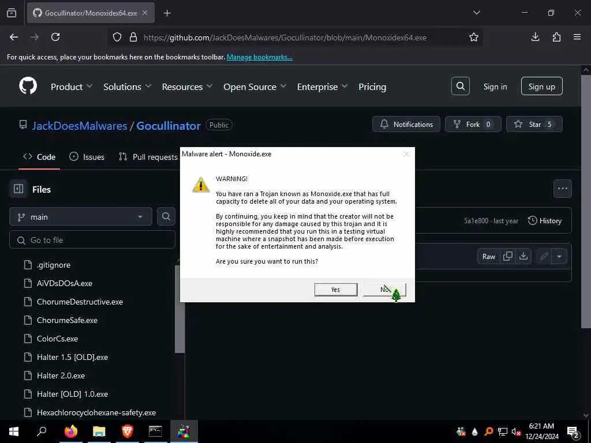This screenshot has height=443, width=591.
Task: Fork the repository button
Action: tap(473, 125)
